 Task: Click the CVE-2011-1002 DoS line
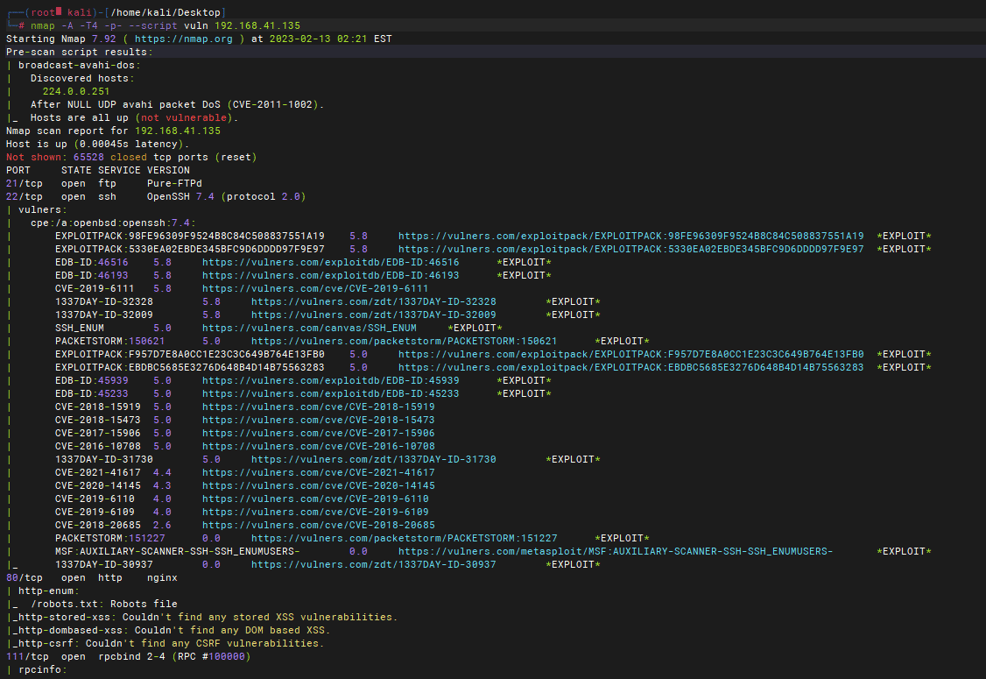point(178,105)
